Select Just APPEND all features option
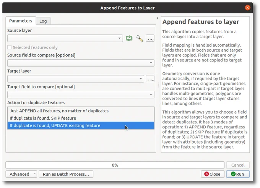The image size is (260, 188). pyautogui.click(x=81, y=111)
